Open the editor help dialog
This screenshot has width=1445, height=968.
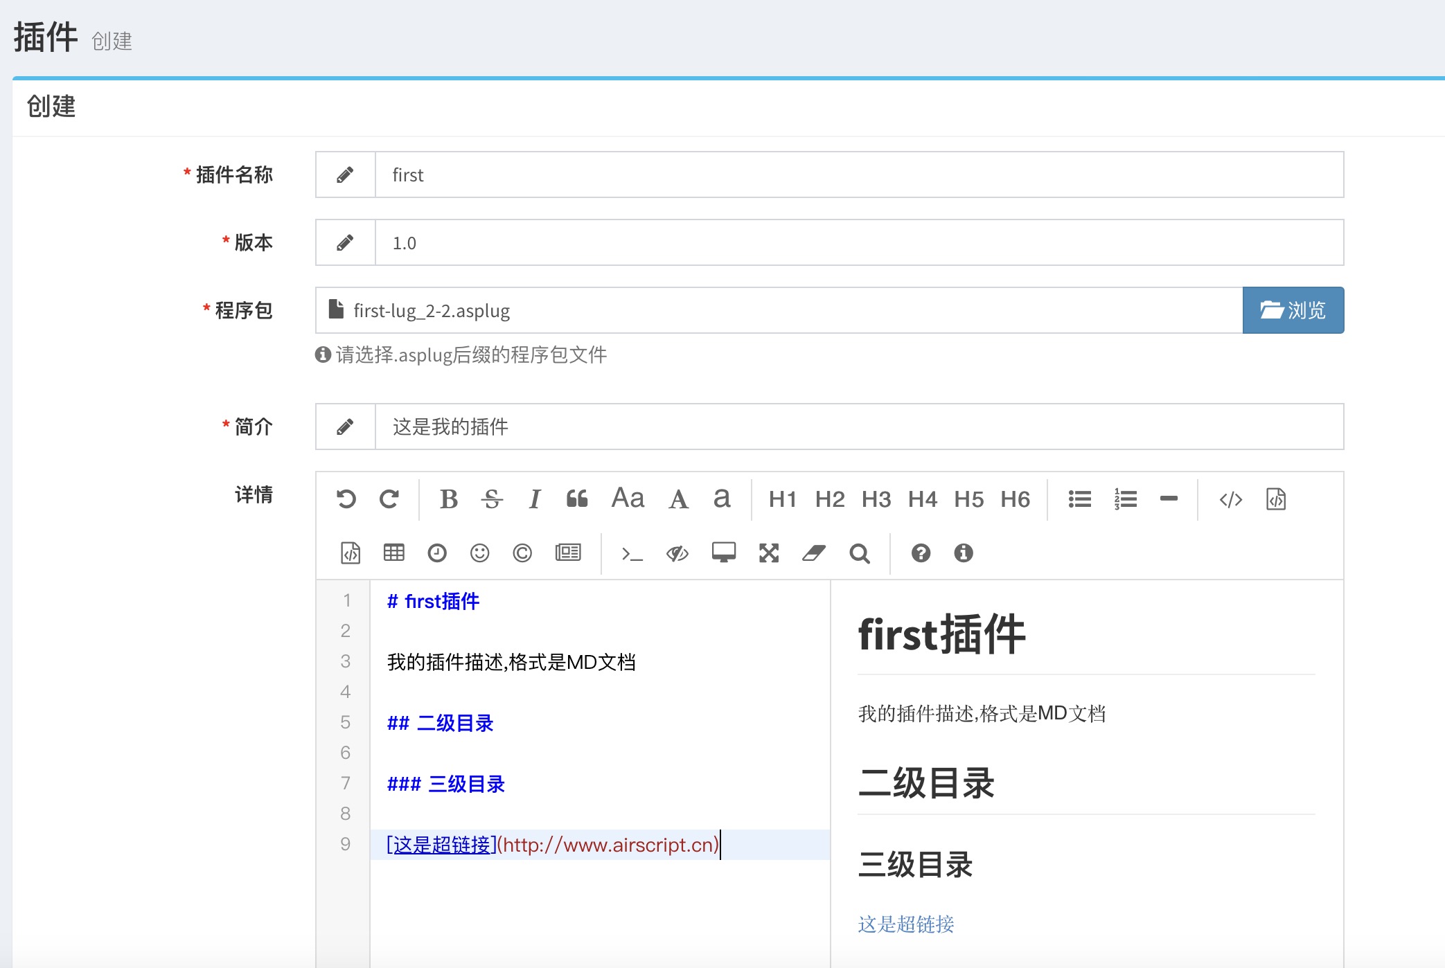pos(921,553)
